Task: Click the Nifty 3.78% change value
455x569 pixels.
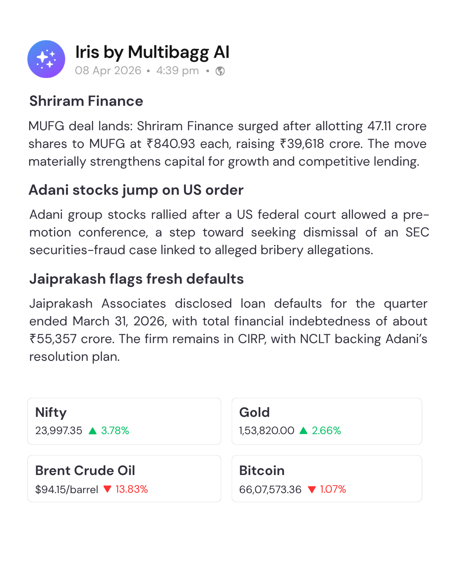Action: pyautogui.click(x=115, y=431)
